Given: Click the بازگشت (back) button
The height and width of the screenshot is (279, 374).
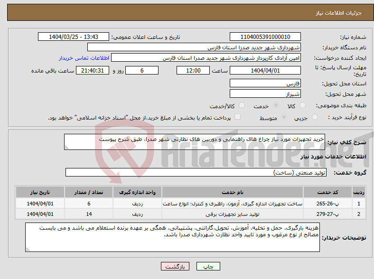Looking at the screenshot, I should [x=175, y=266].
